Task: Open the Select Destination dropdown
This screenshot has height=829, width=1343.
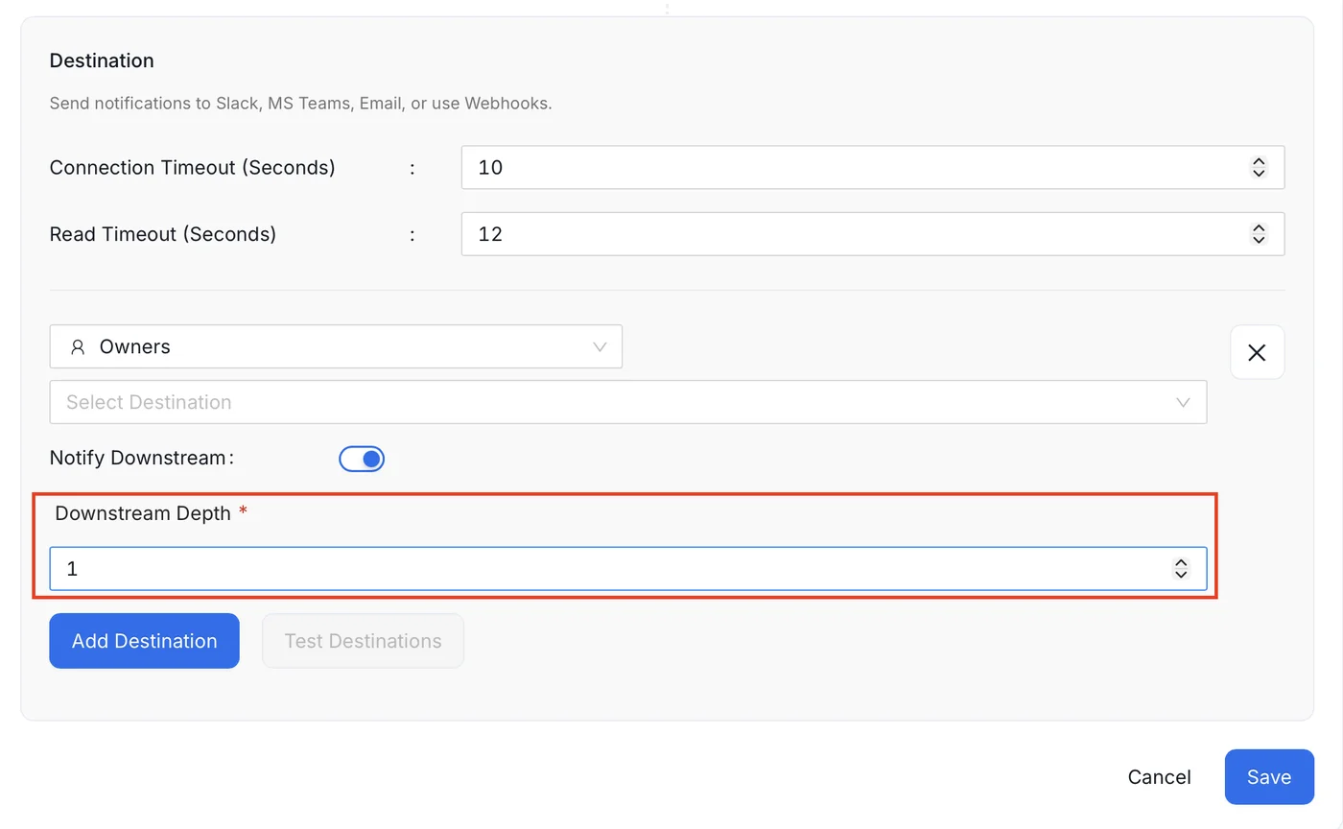Action: tap(628, 402)
